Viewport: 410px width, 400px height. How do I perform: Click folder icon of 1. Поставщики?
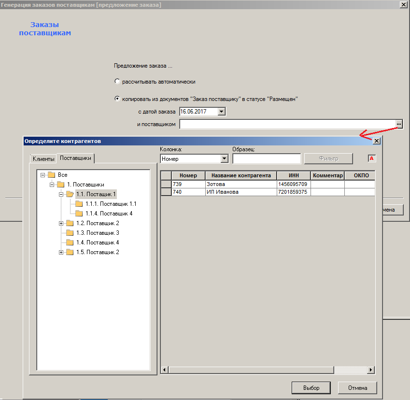click(61, 185)
